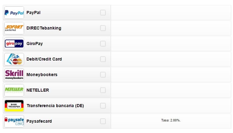Click the PayPal logo icon
Screen dimensions: 233x133
pos(14,13)
